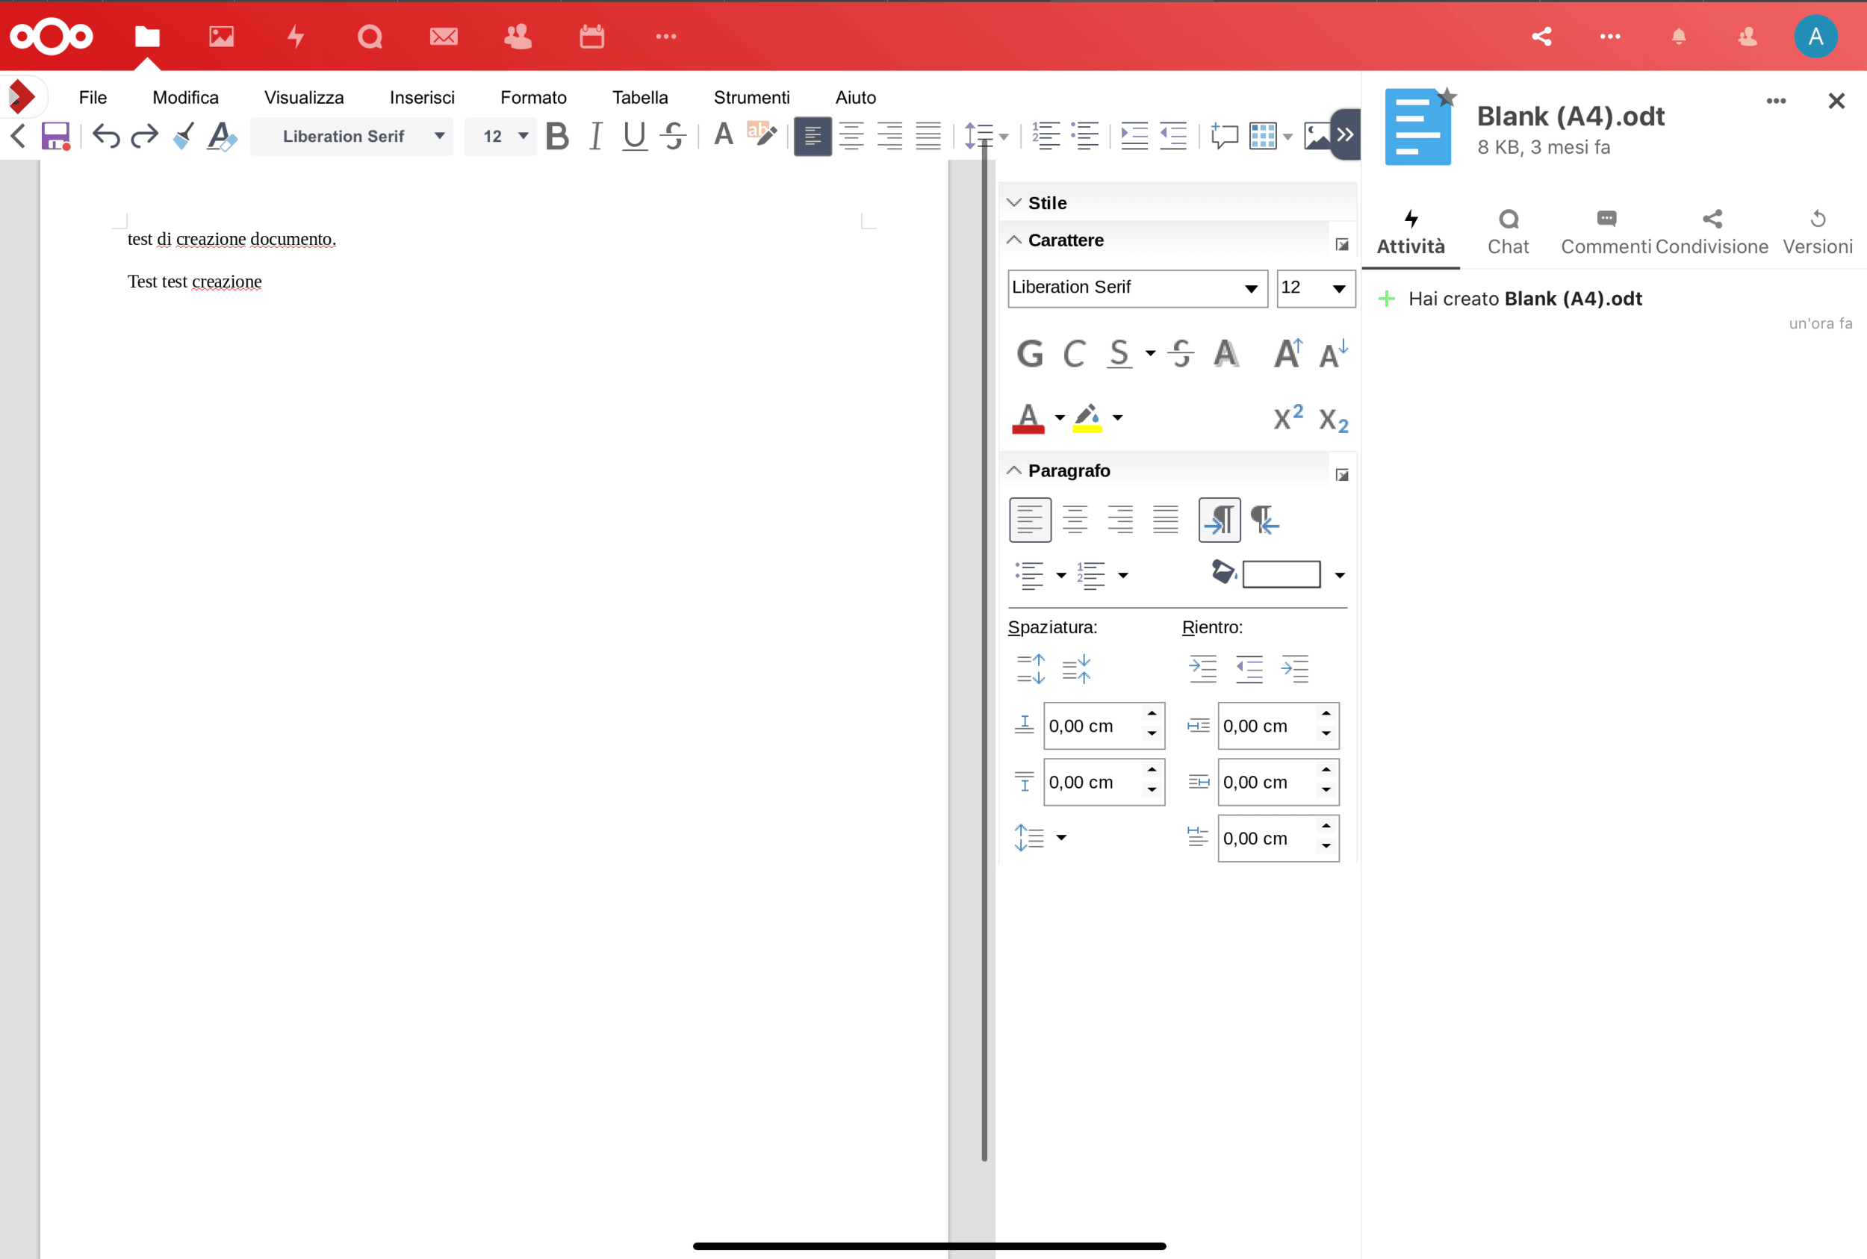Open sidebar underline style dropdown arrow
This screenshot has height=1259, width=1867.
pyautogui.click(x=1150, y=353)
